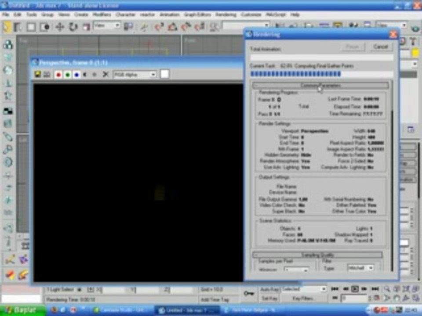The width and height of the screenshot is (422, 316).
Task: Choose Rectangular Selection Region tool
Action: (x=31, y=27)
